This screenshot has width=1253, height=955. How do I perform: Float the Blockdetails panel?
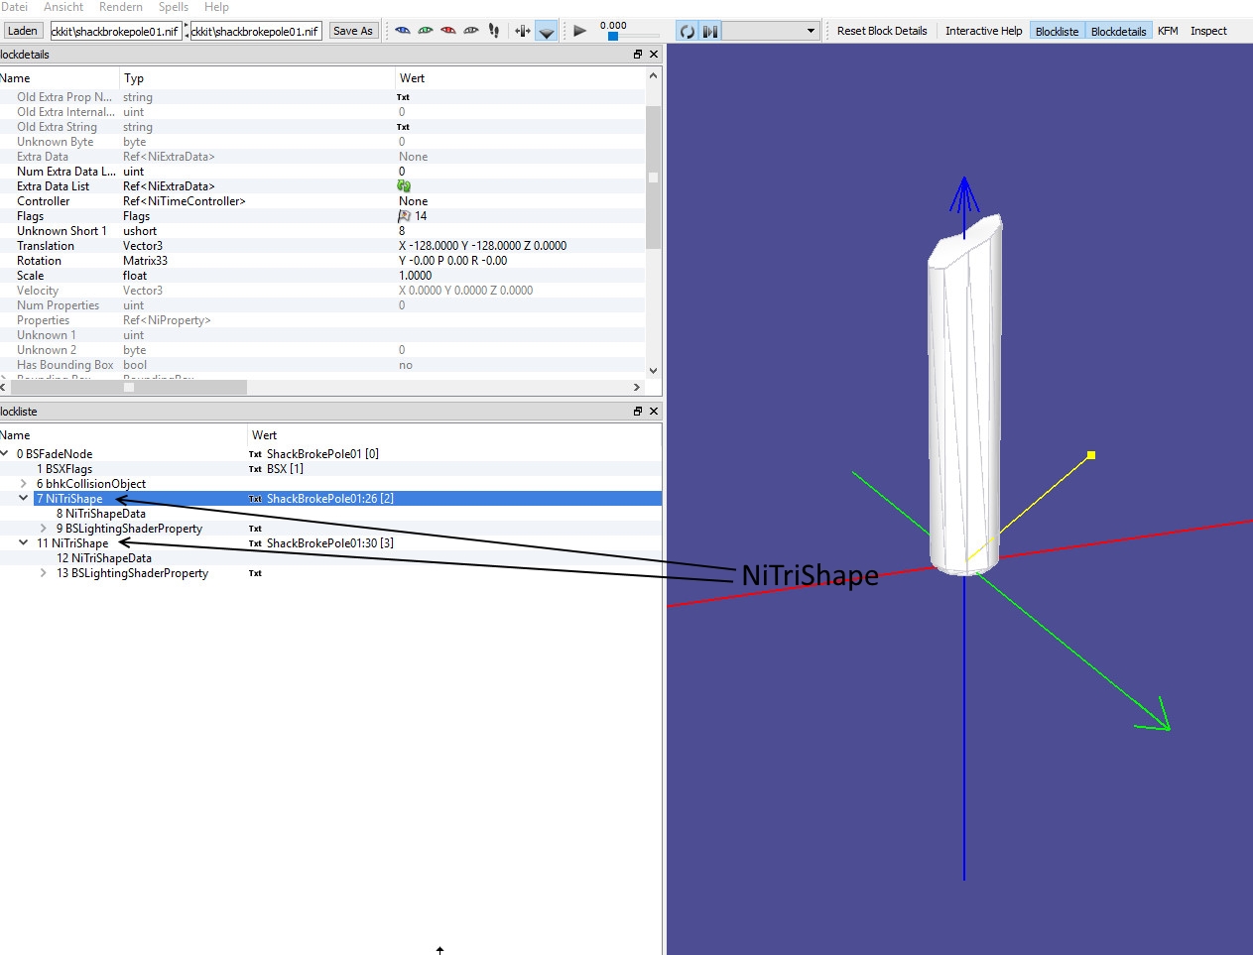point(638,55)
